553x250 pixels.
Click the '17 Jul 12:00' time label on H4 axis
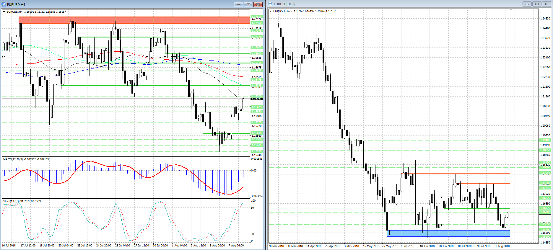pyautogui.click(x=28, y=245)
